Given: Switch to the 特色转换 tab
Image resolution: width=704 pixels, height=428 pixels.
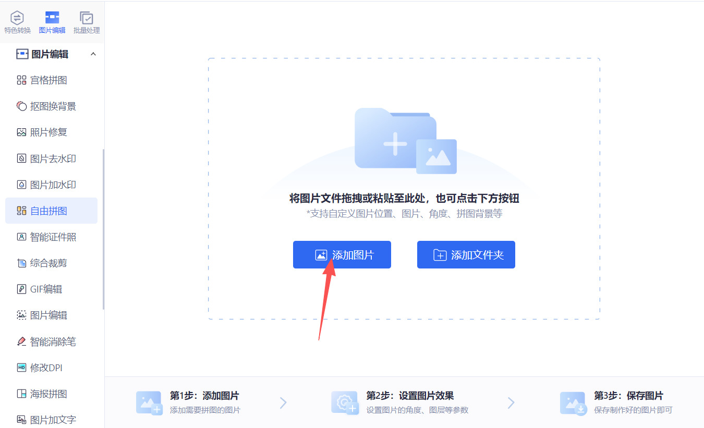Looking at the screenshot, I should click(17, 22).
